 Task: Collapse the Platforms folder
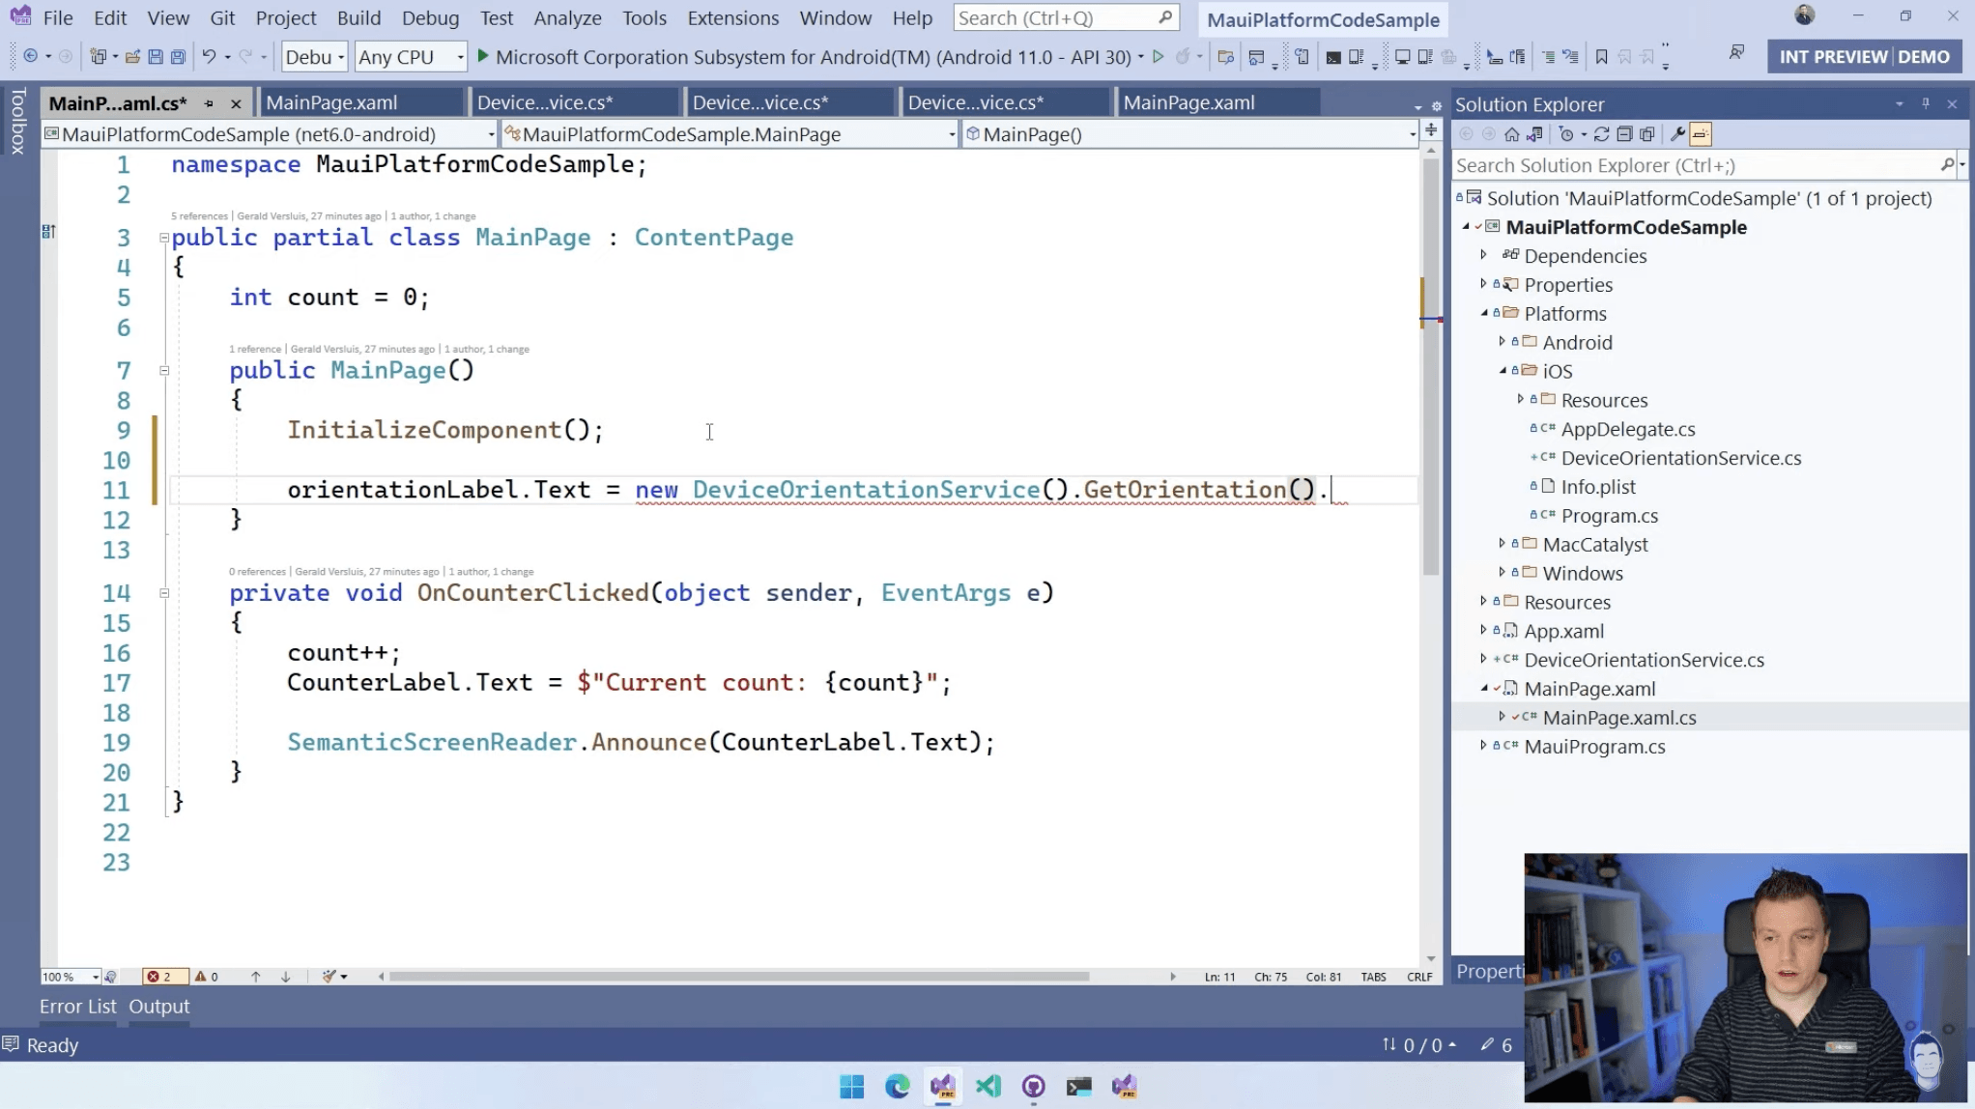click(x=1484, y=313)
